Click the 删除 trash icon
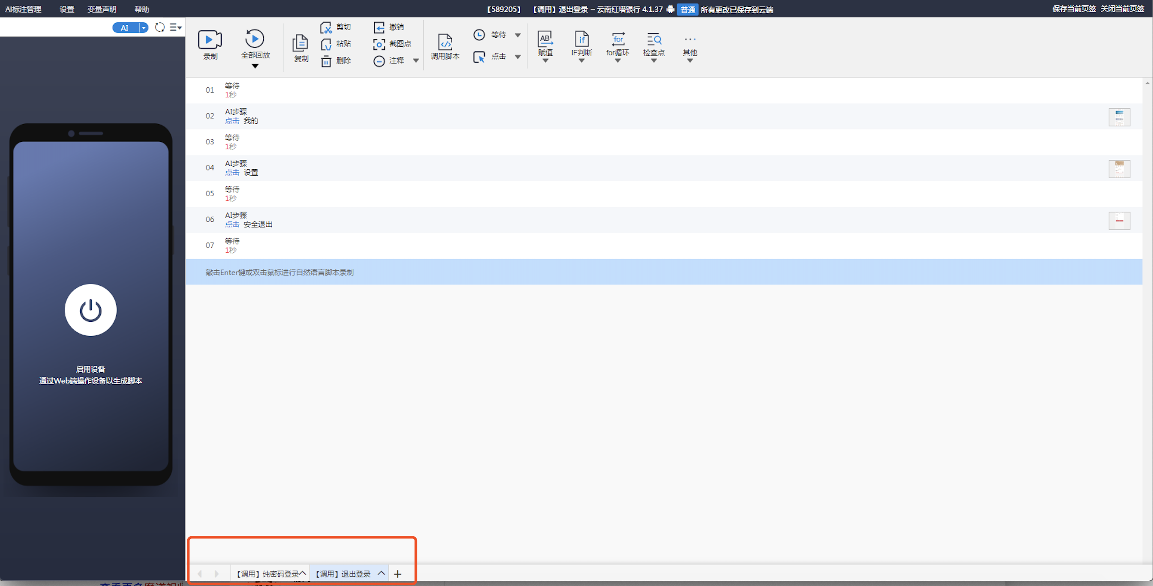This screenshot has height=586, width=1153. coord(326,61)
